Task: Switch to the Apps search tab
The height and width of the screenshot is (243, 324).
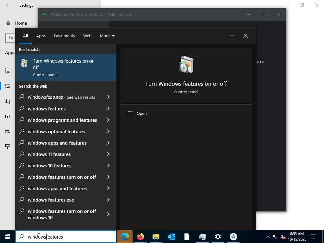Action: (41, 36)
